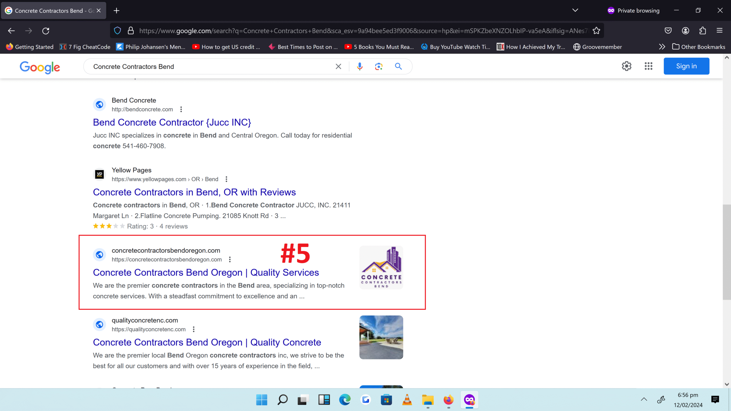Open the Firefox application menu
The width and height of the screenshot is (731, 411).
(720, 31)
